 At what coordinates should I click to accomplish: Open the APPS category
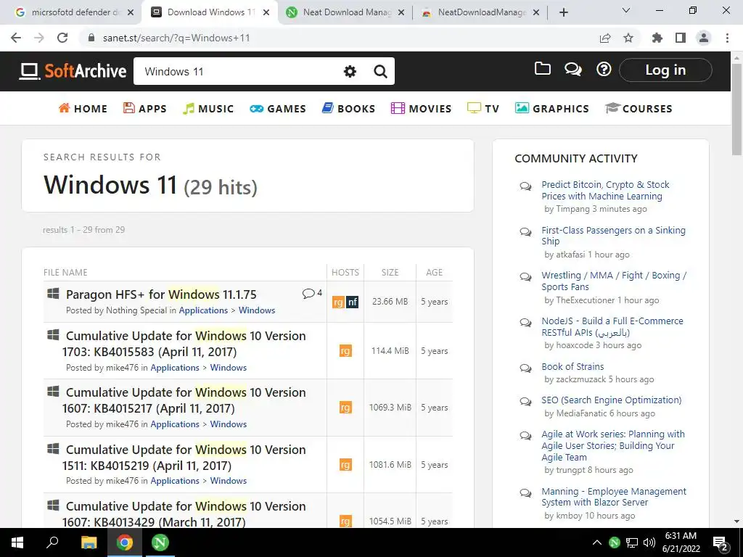coord(145,109)
